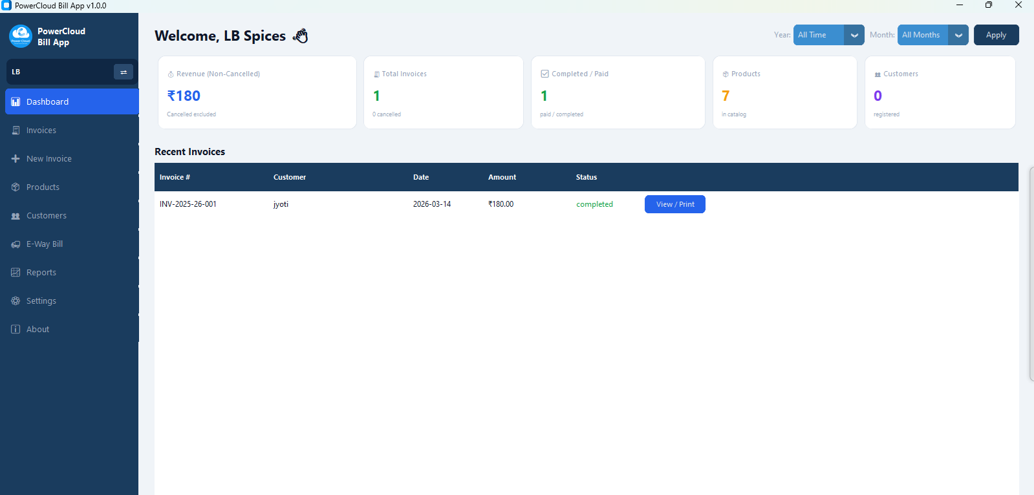Click the Customers people icon in sidebar

pos(16,216)
